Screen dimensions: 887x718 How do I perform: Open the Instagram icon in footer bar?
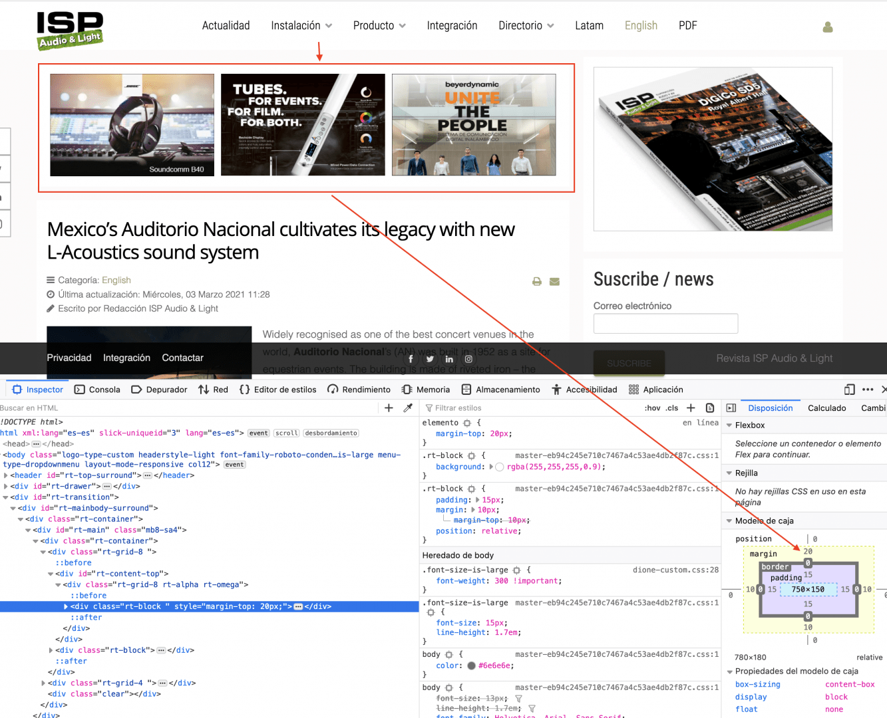pyautogui.click(x=468, y=359)
